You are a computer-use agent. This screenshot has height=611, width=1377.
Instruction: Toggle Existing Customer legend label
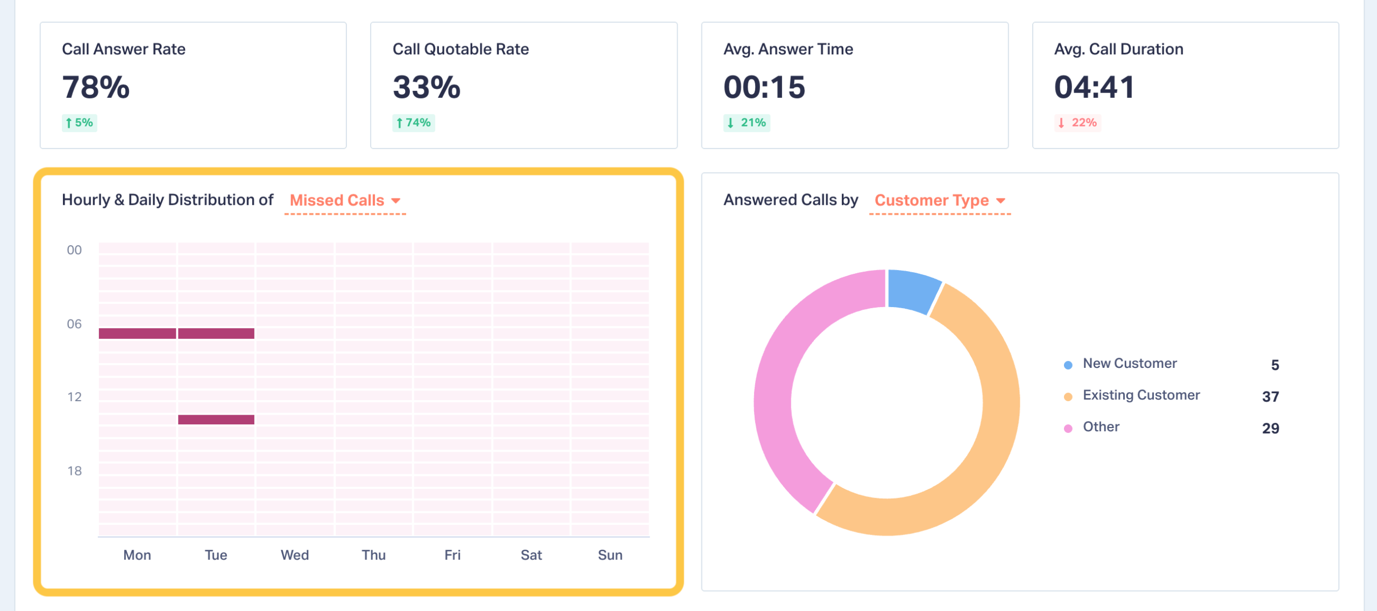[1141, 395]
